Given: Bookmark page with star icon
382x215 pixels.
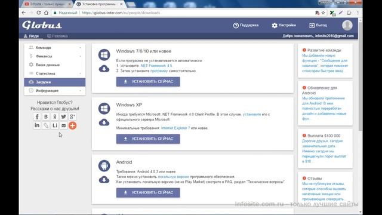Looking at the screenshot, I should coord(324,13).
